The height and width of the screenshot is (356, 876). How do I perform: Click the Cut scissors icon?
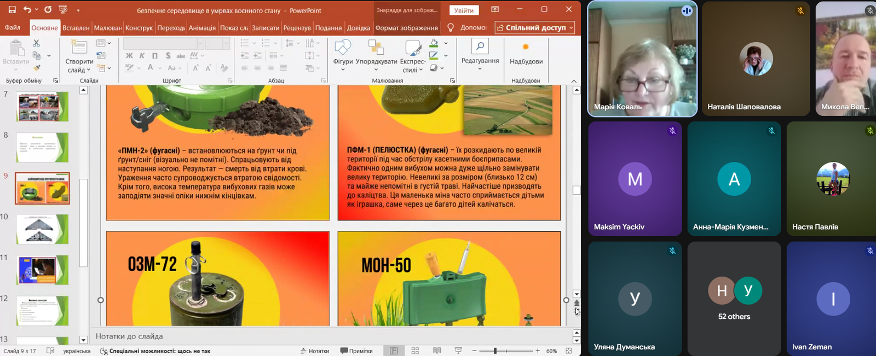point(36,43)
